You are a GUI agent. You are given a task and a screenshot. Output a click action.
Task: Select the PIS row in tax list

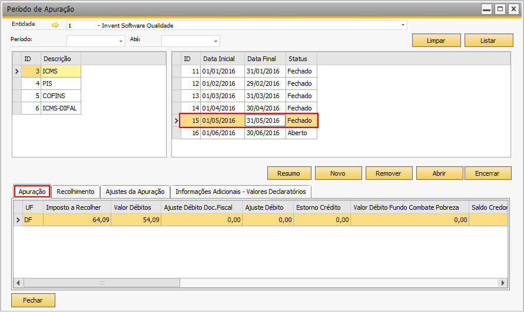[51, 83]
